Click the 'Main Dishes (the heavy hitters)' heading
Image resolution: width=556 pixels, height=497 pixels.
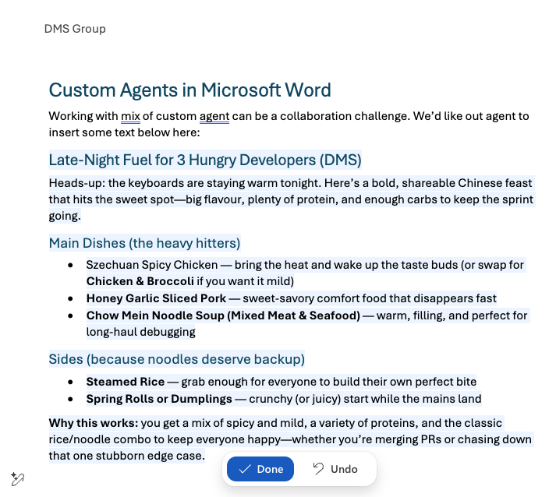[144, 243]
